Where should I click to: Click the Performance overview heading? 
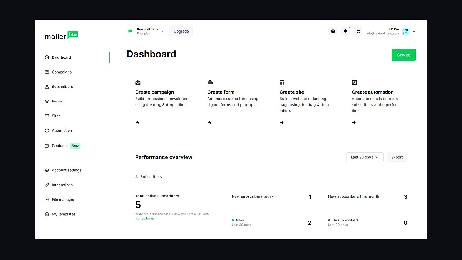point(164,157)
